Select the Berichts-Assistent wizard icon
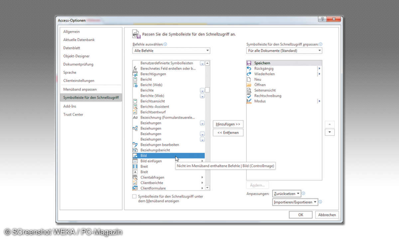Viewport: 399px width, 239px height. coord(135,107)
